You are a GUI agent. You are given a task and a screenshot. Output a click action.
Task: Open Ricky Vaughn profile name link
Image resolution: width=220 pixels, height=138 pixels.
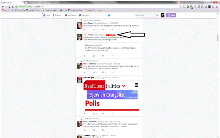click(x=89, y=78)
